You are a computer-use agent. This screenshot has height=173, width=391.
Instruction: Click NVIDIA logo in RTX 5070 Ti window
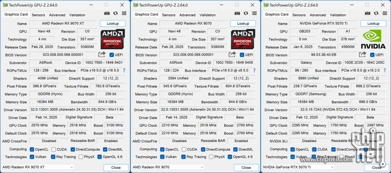point(373,39)
